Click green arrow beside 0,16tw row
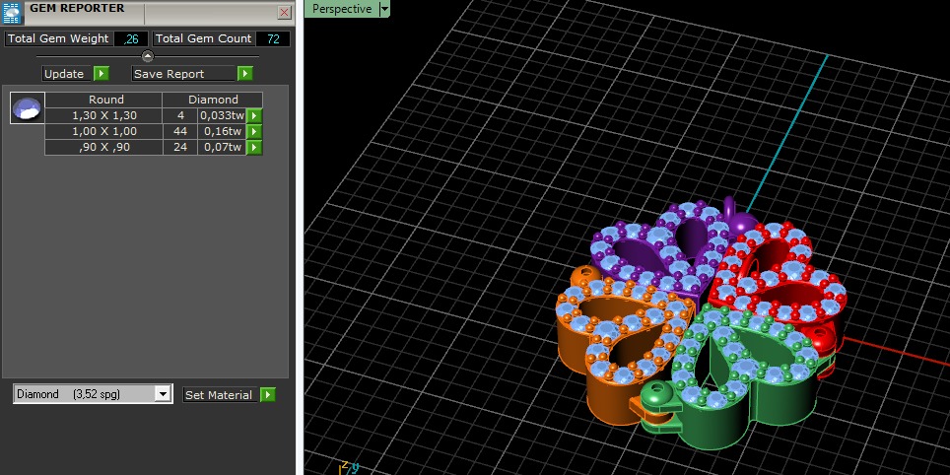This screenshot has height=475, width=950. click(254, 131)
